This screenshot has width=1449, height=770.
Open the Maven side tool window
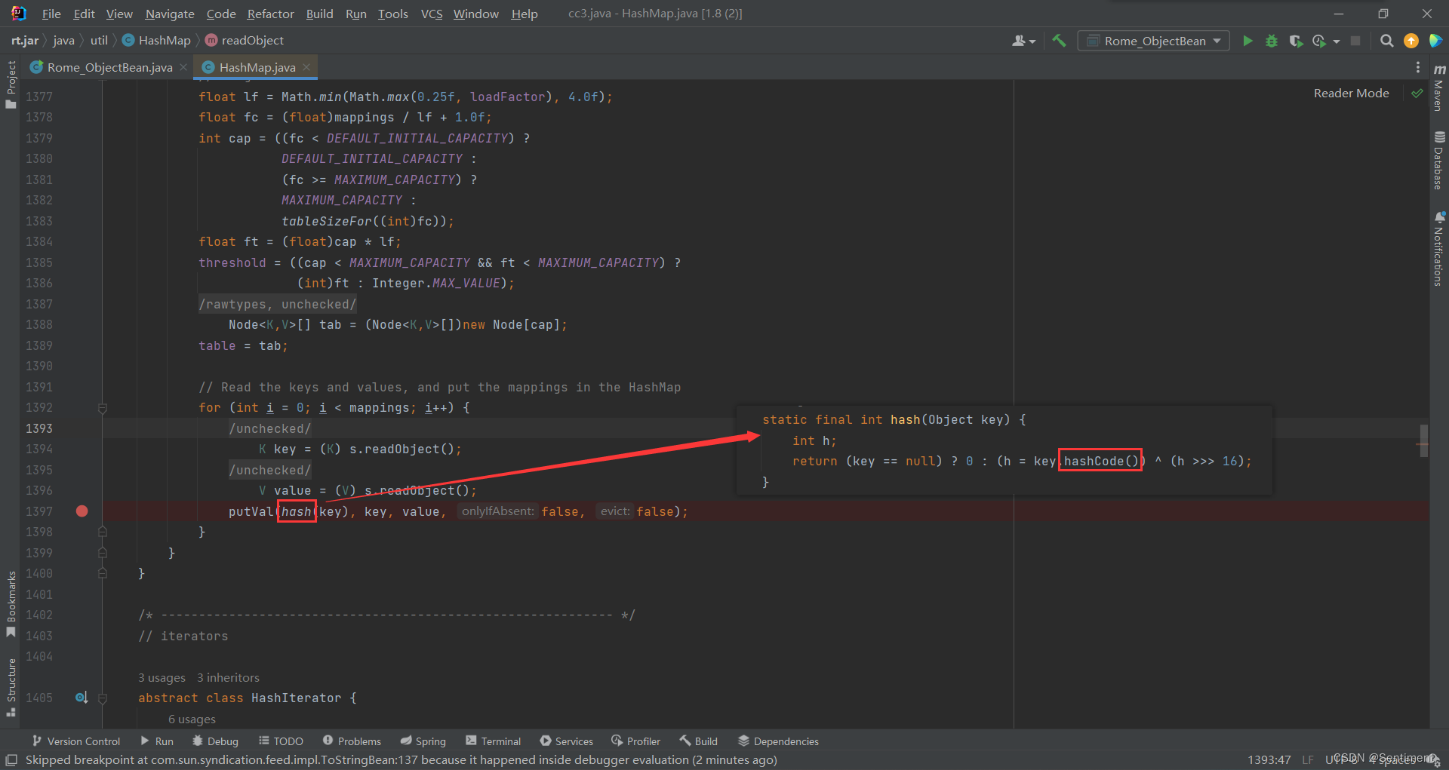click(1439, 87)
